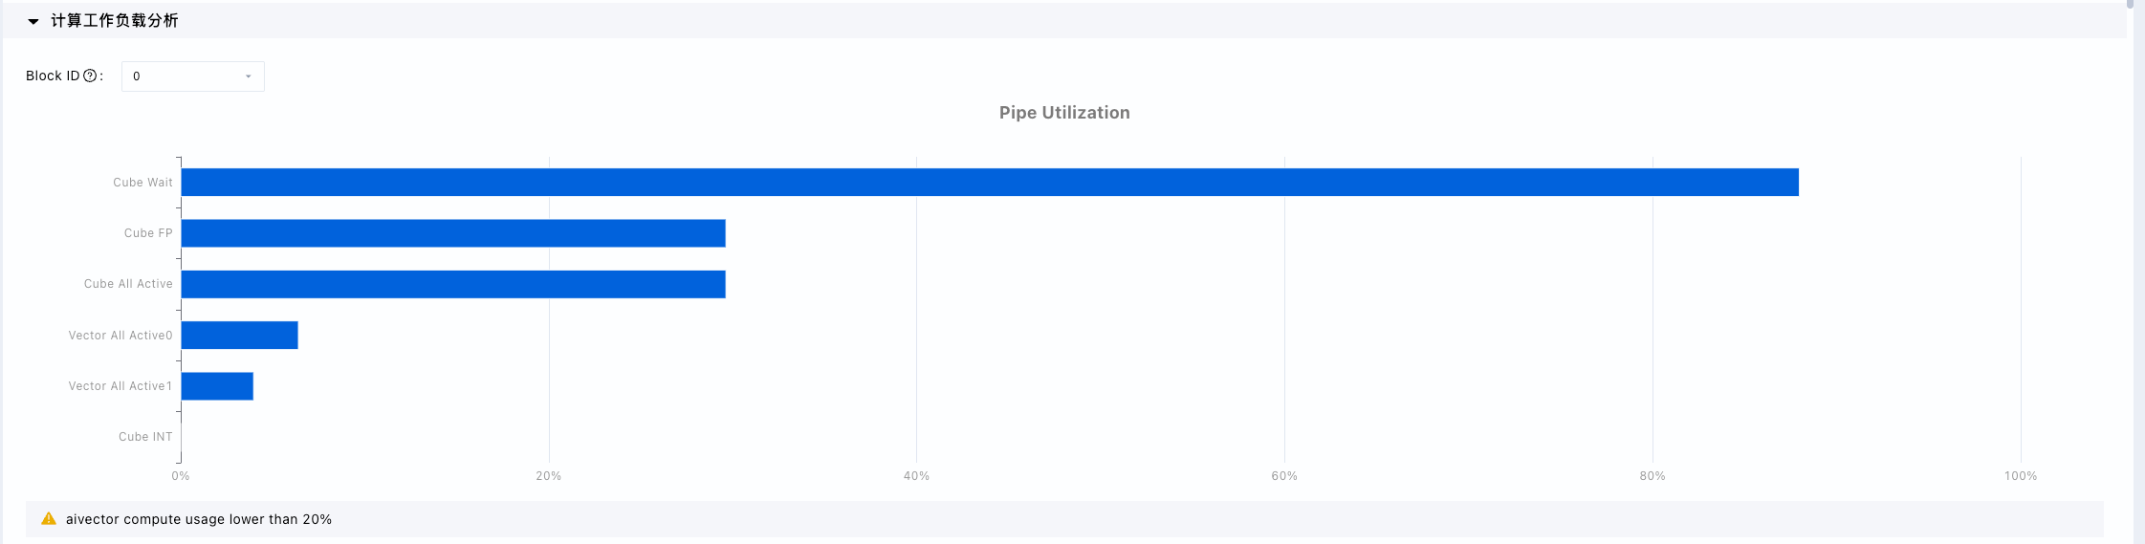Viewport: 2145px width, 544px height.
Task: Click the Vector All Active0 bar
Action: pos(240,336)
